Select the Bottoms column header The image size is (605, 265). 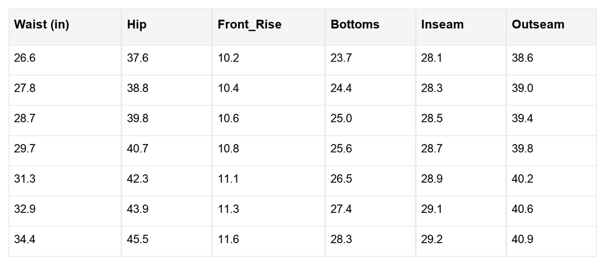pos(355,25)
